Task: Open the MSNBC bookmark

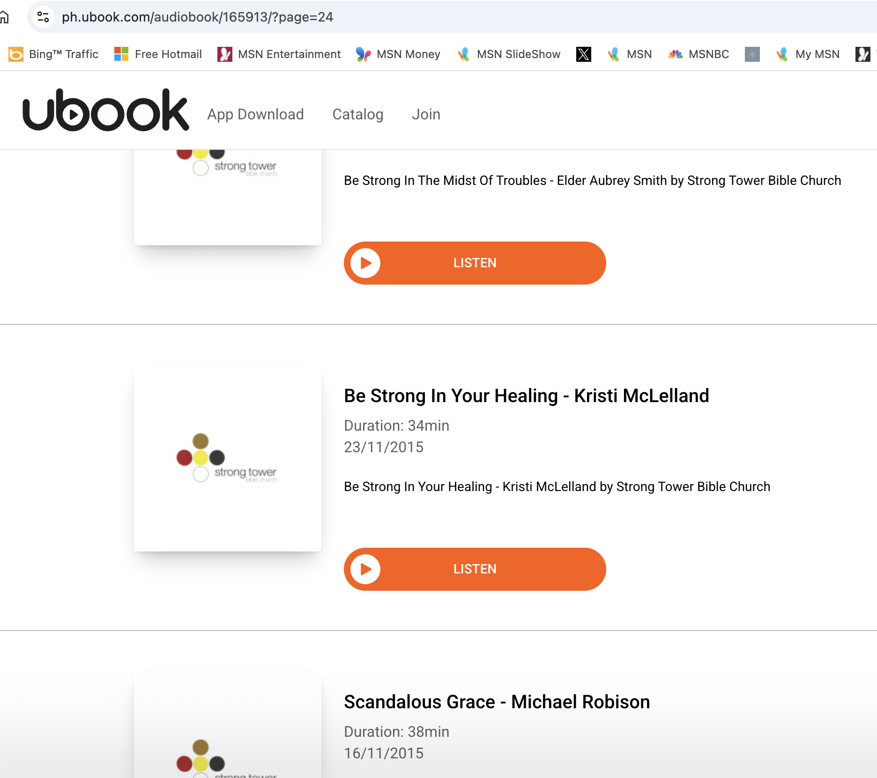Action: (699, 54)
